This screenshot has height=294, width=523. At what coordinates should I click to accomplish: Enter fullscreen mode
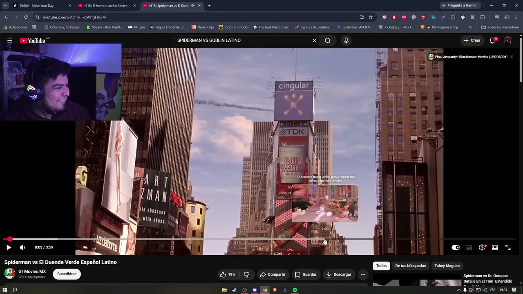pyautogui.click(x=508, y=247)
